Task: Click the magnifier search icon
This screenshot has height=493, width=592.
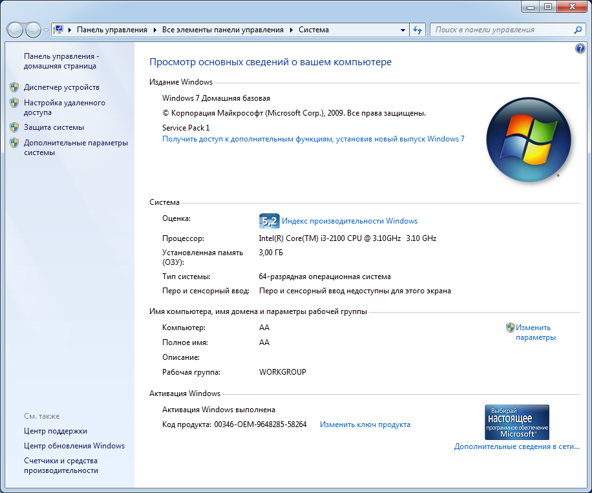Action: coord(578,30)
